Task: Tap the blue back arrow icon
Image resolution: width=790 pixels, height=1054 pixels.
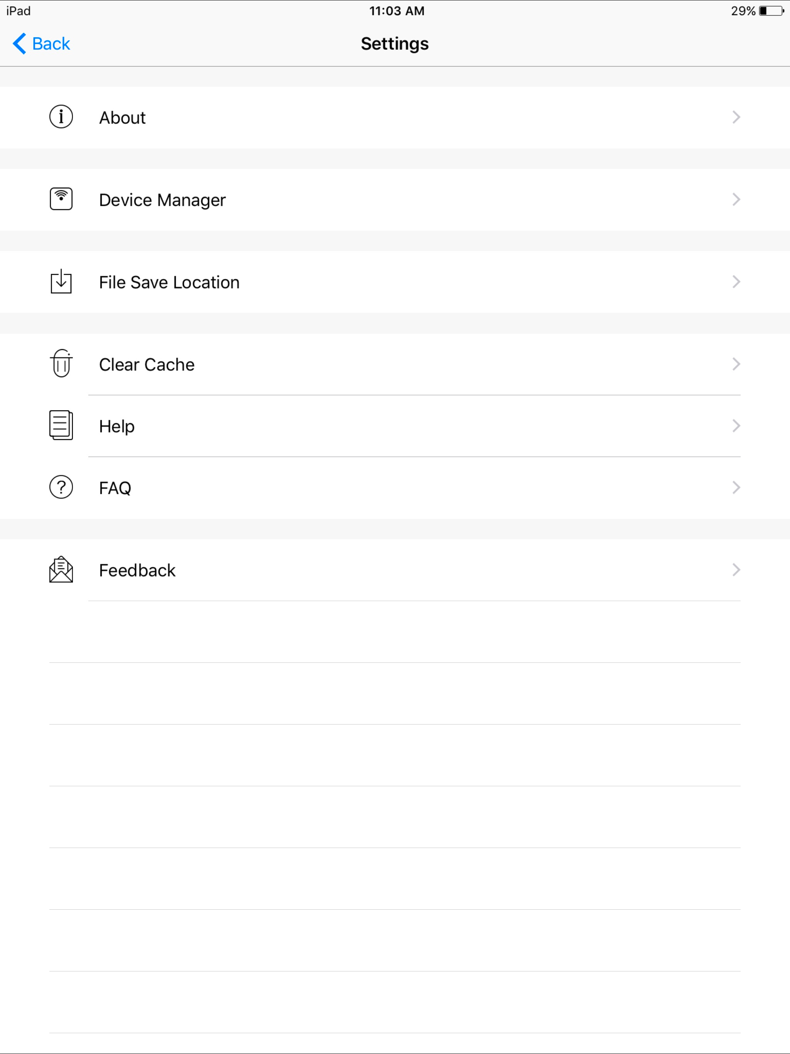Action: pos(19,44)
